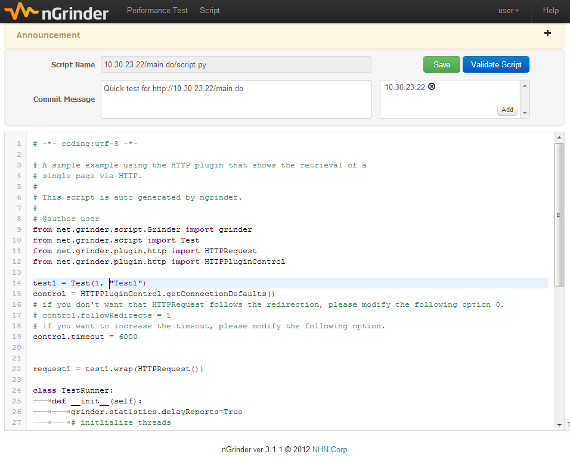Save the script.py file
The height and width of the screenshot is (457, 570).
[x=441, y=64]
